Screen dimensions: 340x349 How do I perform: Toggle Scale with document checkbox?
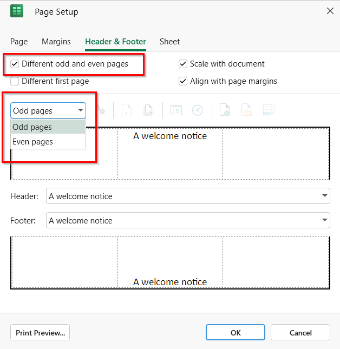pyautogui.click(x=183, y=64)
